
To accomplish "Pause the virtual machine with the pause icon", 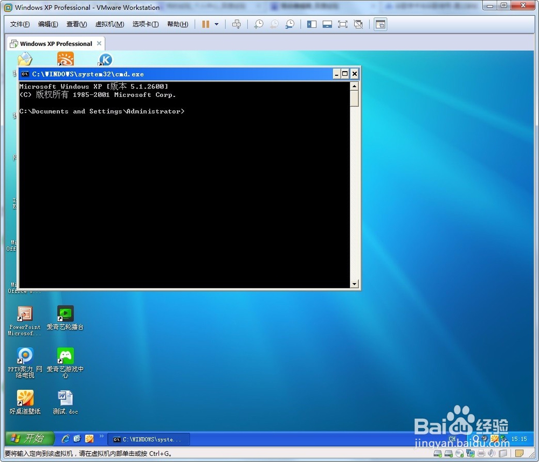I will point(205,24).
